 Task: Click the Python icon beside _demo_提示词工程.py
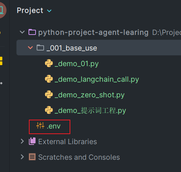[x=49, y=110]
